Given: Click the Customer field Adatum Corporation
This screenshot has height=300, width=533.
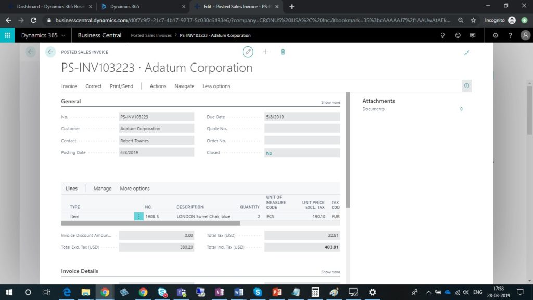Looking at the screenshot, I should (x=156, y=129).
